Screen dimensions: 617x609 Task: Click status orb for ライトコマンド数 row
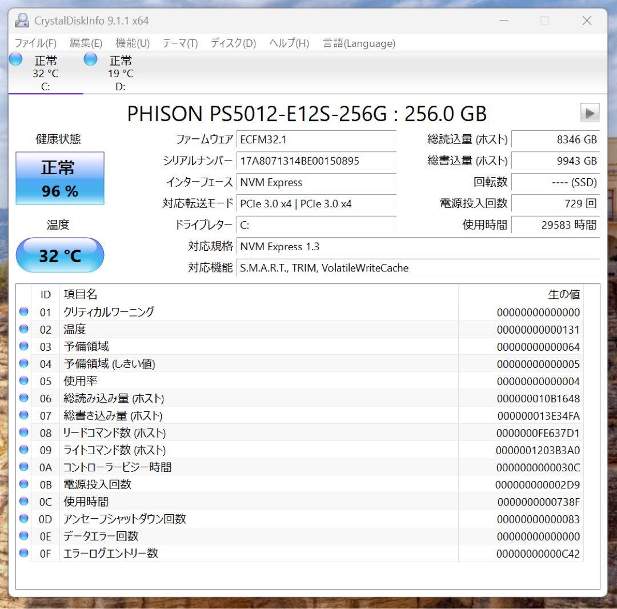(x=23, y=450)
